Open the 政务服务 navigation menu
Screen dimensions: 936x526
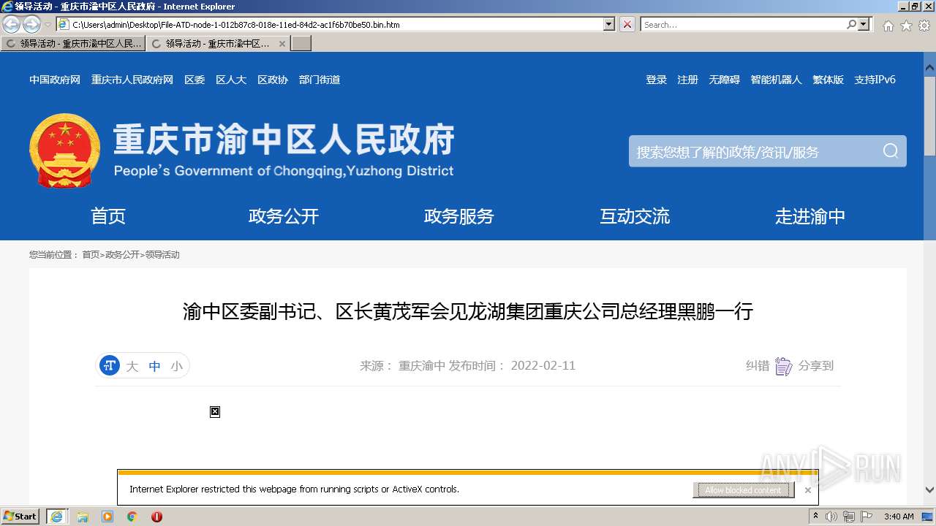coord(459,216)
